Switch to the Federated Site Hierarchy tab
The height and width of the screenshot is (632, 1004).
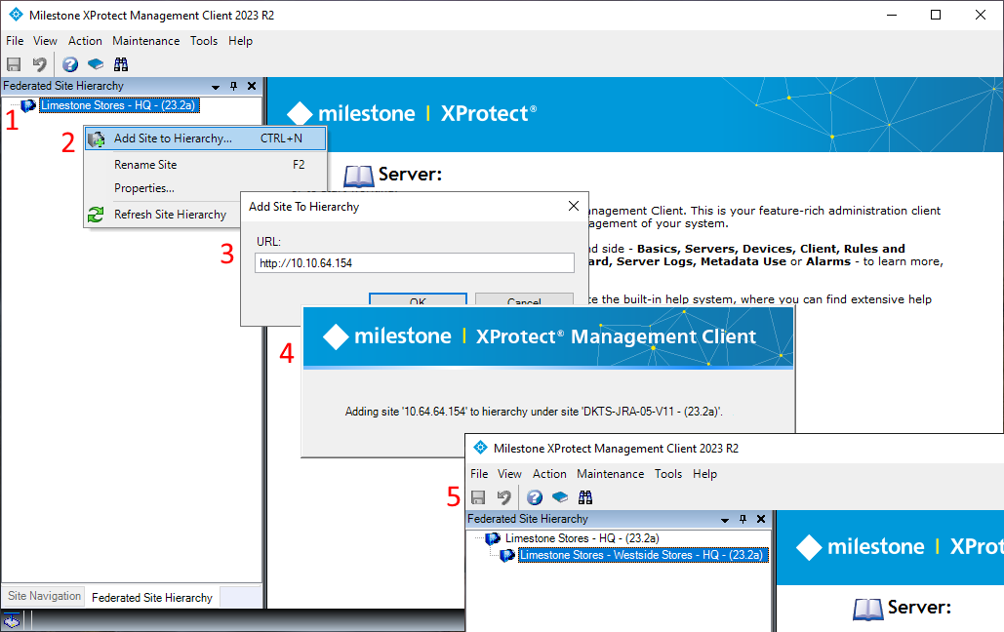click(x=152, y=598)
